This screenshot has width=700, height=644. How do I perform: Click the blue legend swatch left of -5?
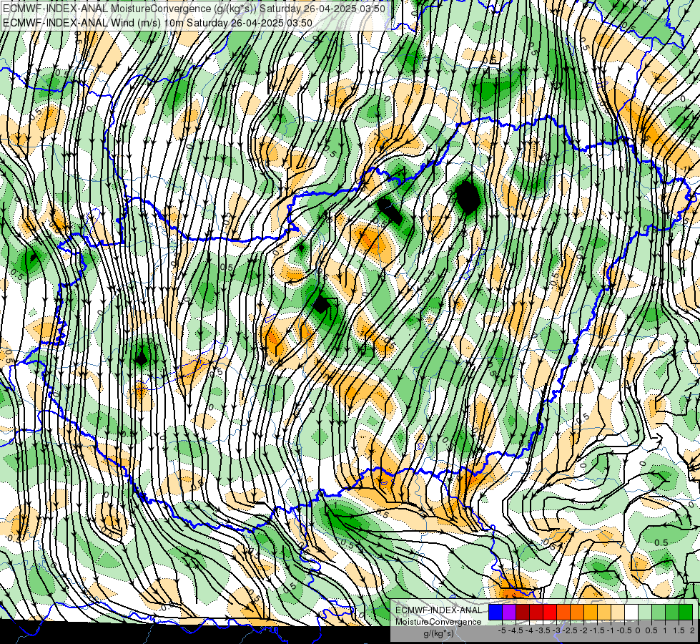[x=496, y=612]
